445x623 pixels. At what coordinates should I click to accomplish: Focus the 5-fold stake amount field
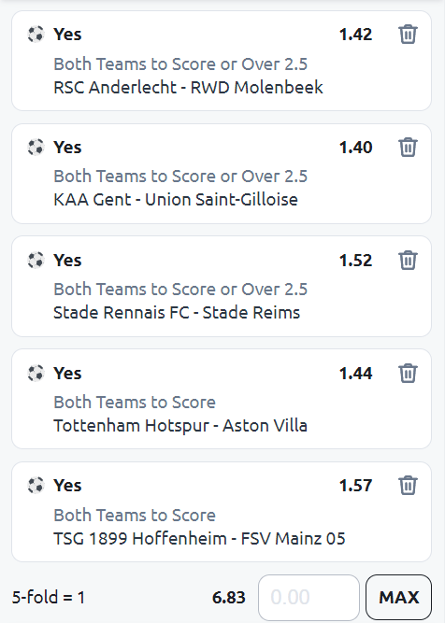tap(309, 597)
